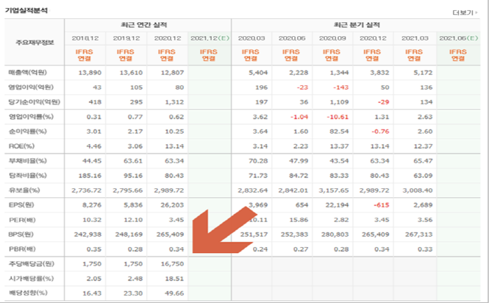Click the EPS(원) row label
Viewport: 489px width, 303px height.
pyautogui.click(x=21, y=205)
